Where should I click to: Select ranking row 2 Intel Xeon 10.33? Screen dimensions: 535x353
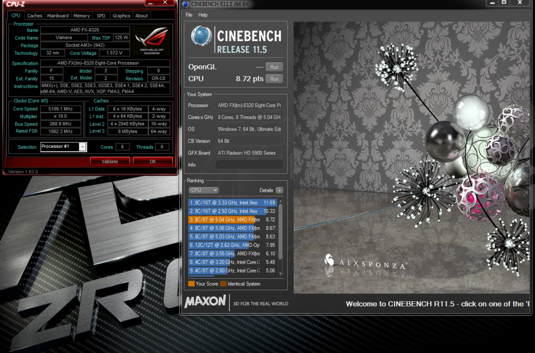tap(233, 211)
